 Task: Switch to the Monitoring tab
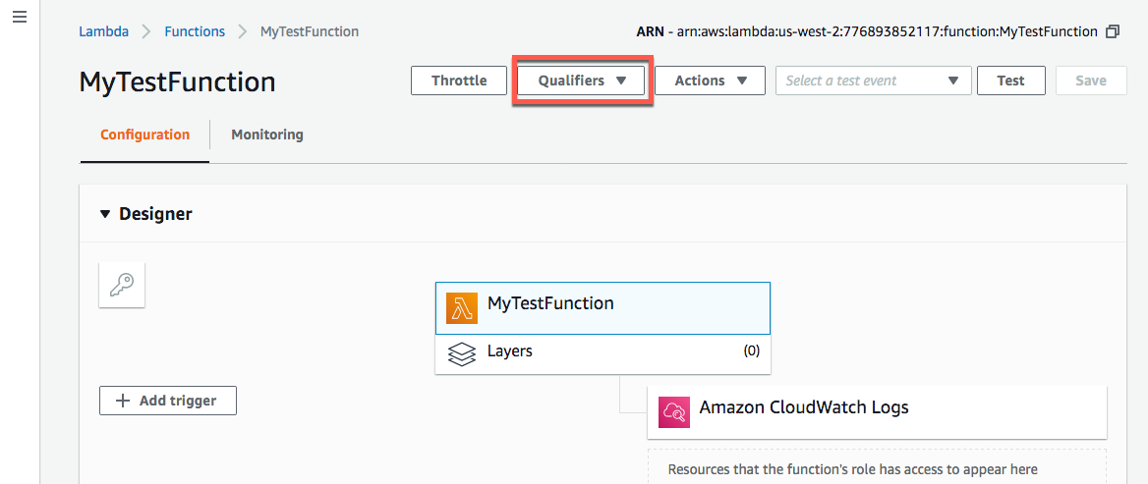(x=267, y=134)
